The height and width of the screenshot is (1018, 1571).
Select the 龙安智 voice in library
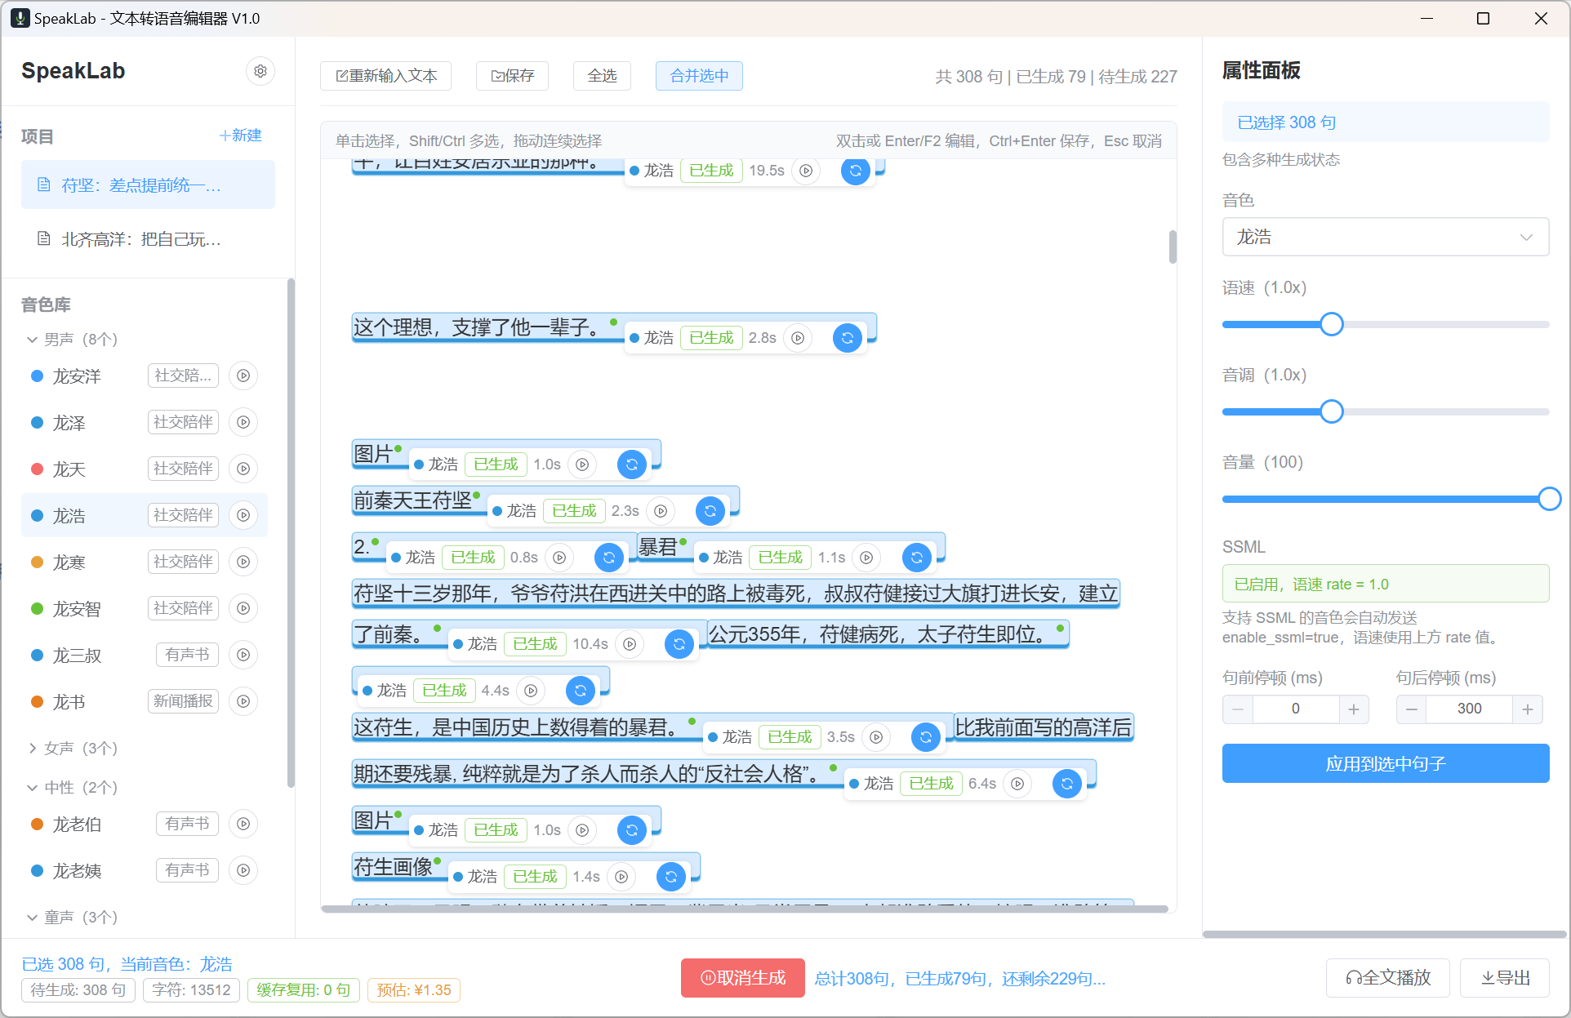(x=145, y=608)
